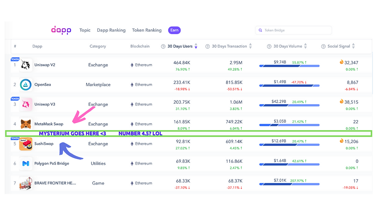Viewport: 377px width, 215px height.
Task: Click the dapp logo
Action: coord(61,30)
